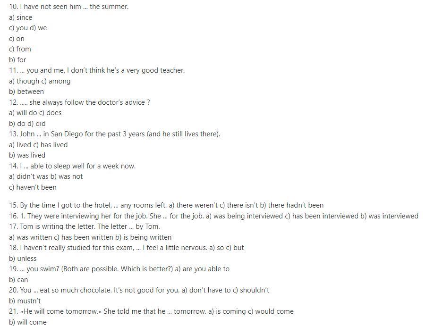Click 'b) unless' under question 18

click(23, 259)
